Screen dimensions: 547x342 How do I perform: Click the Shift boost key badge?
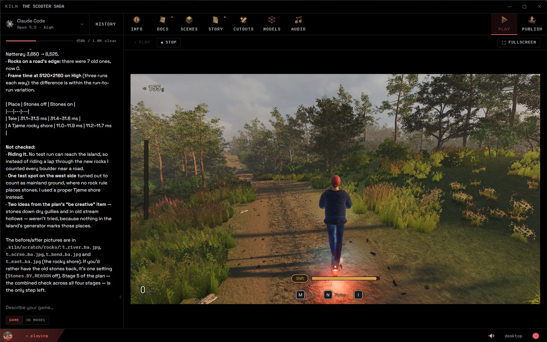point(300,278)
